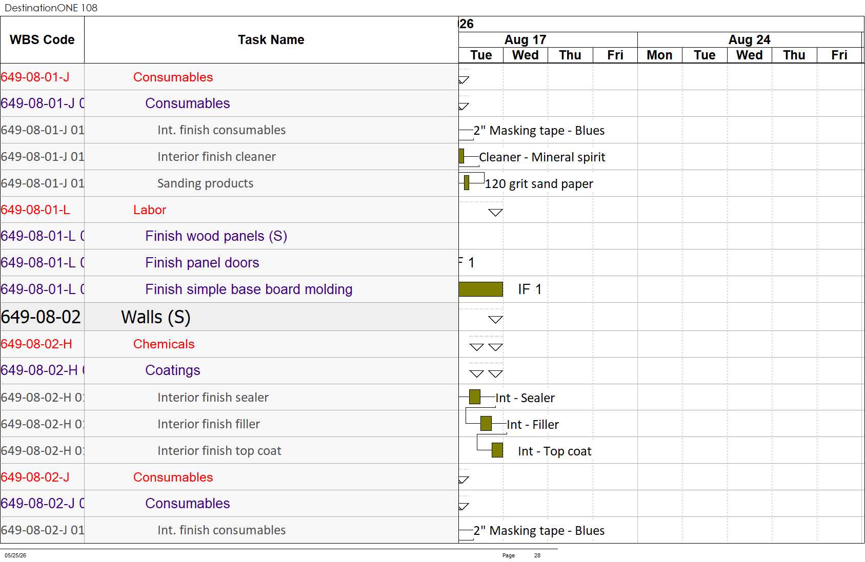
Task: Click WBS code 649-08-01-L
Action: (35, 210)
